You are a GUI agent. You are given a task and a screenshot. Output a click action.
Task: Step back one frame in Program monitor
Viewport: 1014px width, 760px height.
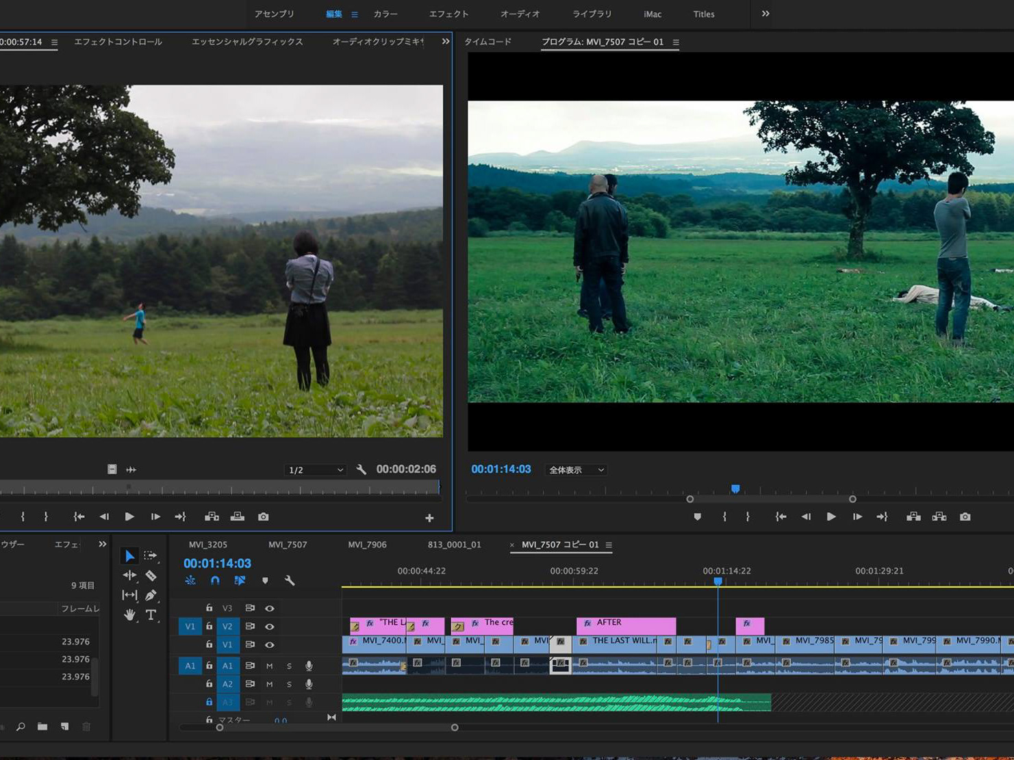pyautogui.click(x=806, y=516)
